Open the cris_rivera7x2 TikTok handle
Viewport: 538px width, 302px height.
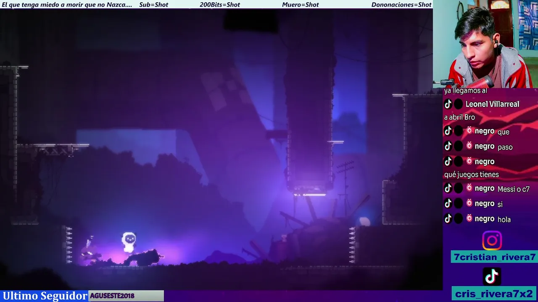pos(494,294)
